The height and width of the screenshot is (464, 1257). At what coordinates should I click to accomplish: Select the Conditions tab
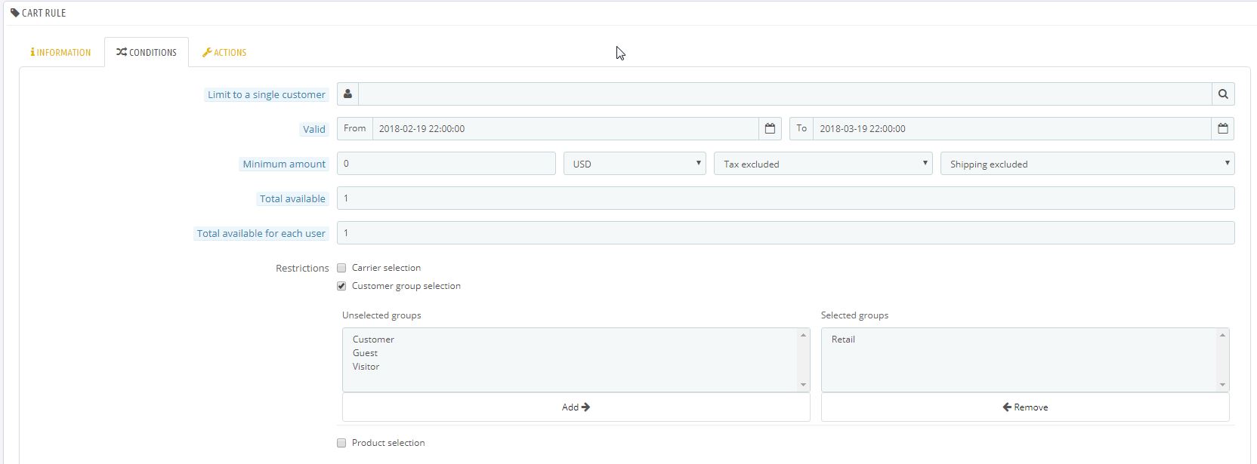click(x=147, y=53)
